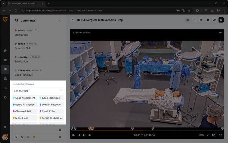The width and height of the screenshot is (228, 143).
Task: Click the add annotation note icon
Action: pos(208,20)
